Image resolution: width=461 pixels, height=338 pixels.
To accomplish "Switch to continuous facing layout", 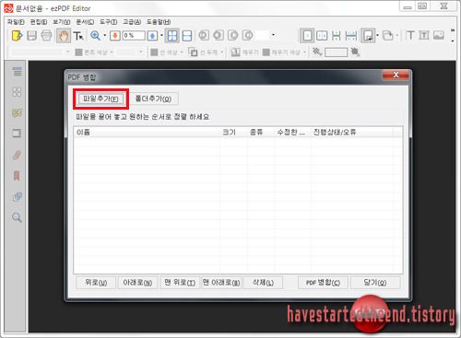I will point(351,36).
